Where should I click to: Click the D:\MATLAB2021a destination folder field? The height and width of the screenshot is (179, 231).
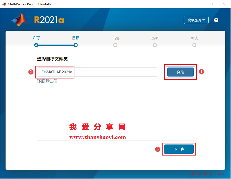(97, 72)
